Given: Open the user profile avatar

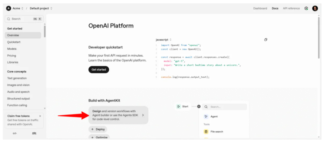Looking at the screenshot, I should 315,8.
